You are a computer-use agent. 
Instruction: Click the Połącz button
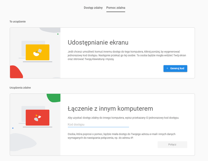[x=172, y=145]
